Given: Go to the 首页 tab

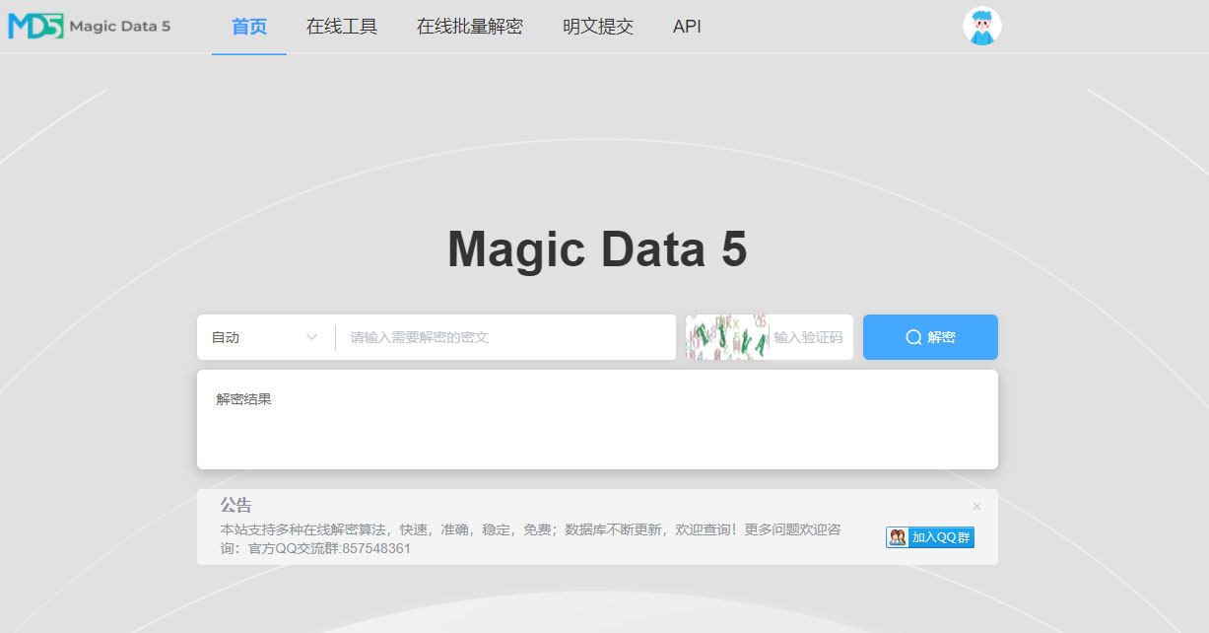Looking at the screenshot, I should [x=249, y=27].
